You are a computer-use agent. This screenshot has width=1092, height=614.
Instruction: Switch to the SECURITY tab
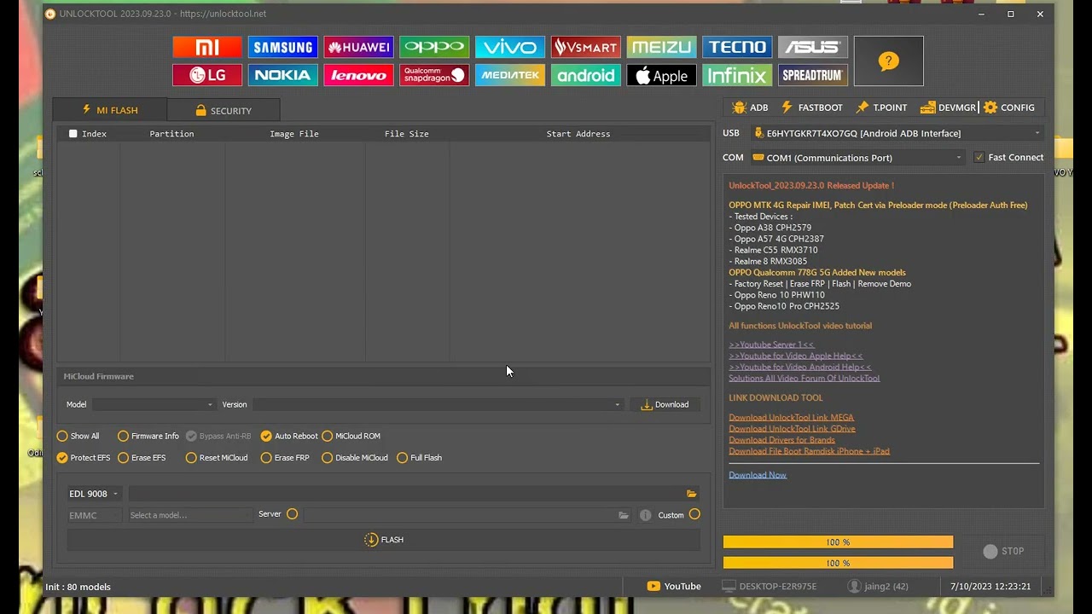223,111
